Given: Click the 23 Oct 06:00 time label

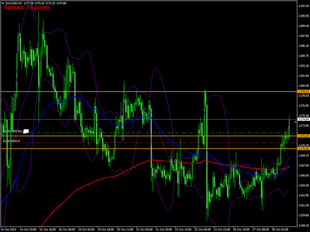Looking at the screenshot, I should coord(201,229).
